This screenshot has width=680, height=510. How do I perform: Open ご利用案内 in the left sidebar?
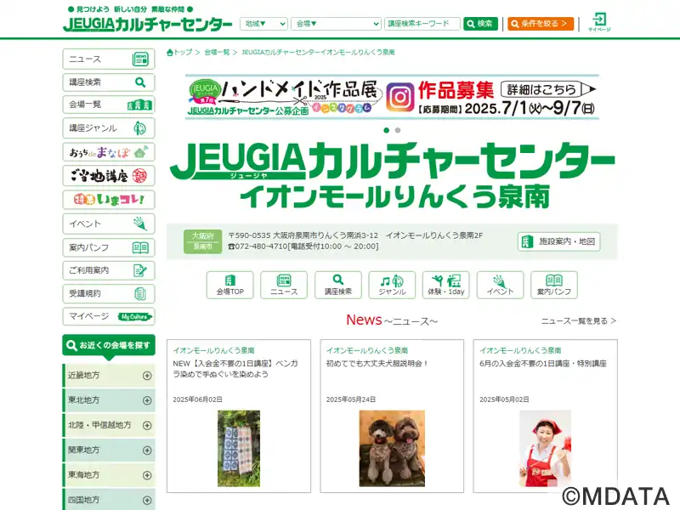[x=109, y=270]
